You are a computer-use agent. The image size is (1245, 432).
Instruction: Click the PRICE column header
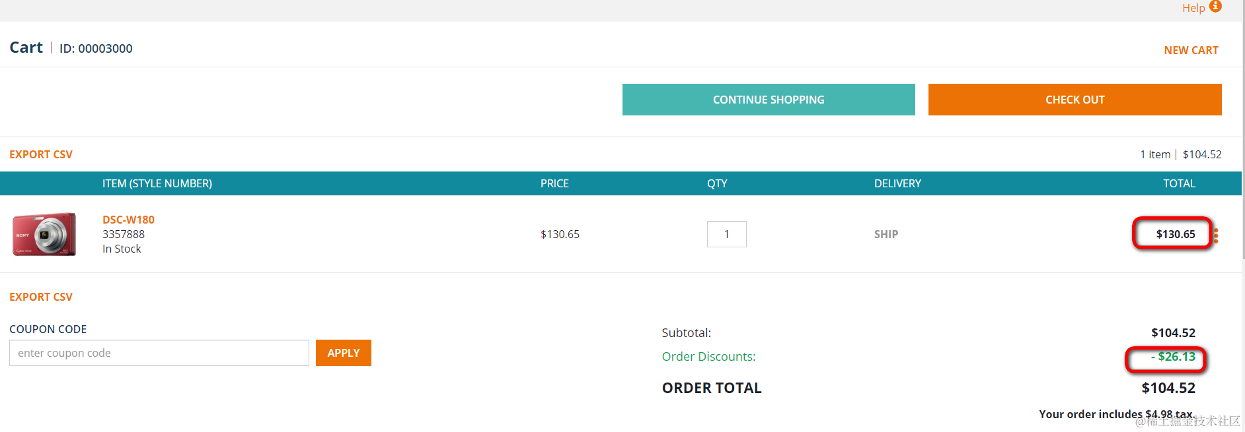coord(554,183)
